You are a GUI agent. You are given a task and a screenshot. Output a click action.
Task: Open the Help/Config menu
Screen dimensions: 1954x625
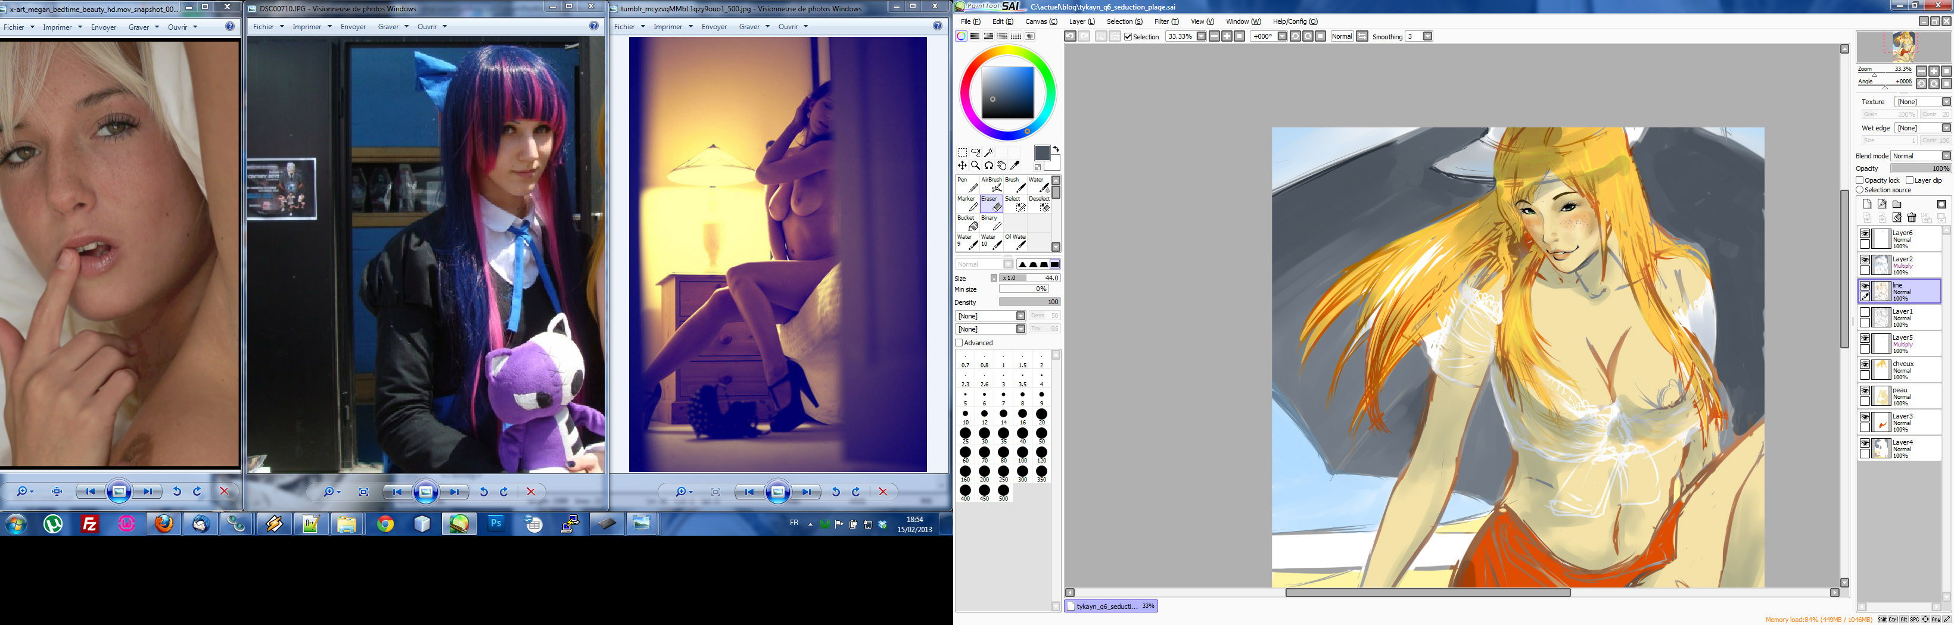coord(1295,21)
